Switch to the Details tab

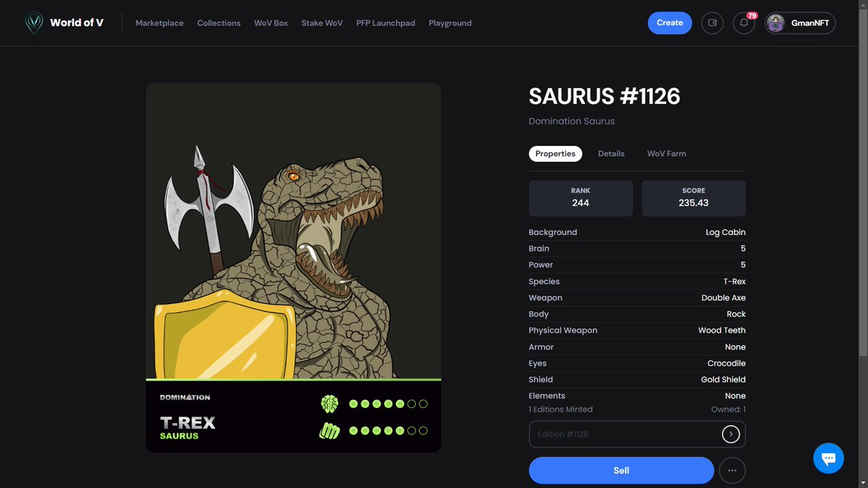[611, 153]
